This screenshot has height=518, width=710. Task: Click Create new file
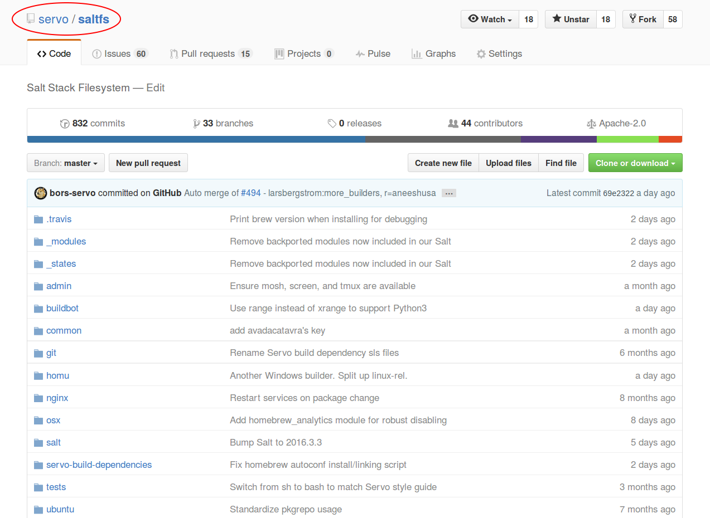point(443,163)
